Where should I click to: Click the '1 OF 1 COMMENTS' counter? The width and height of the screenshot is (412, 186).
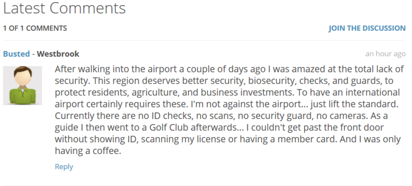point(35,28)
